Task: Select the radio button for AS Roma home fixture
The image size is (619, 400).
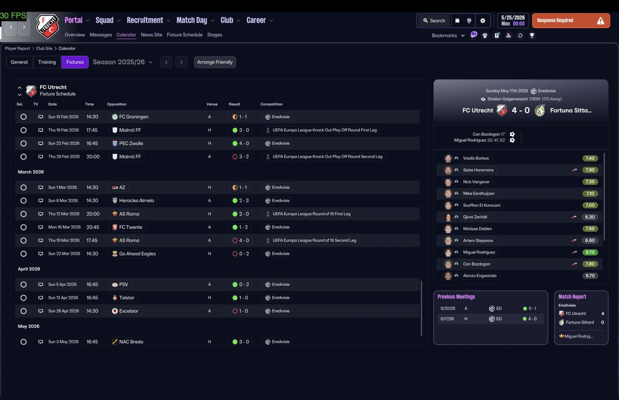Action: coord(23,214)
